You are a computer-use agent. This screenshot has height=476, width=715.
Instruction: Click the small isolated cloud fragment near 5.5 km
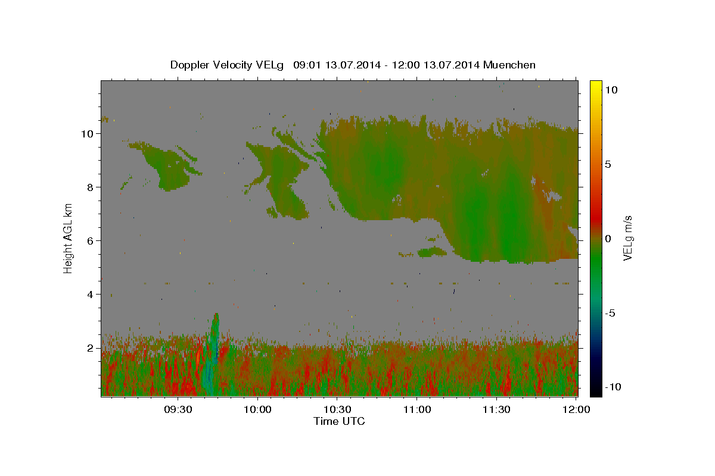click(x=431, y=252)
